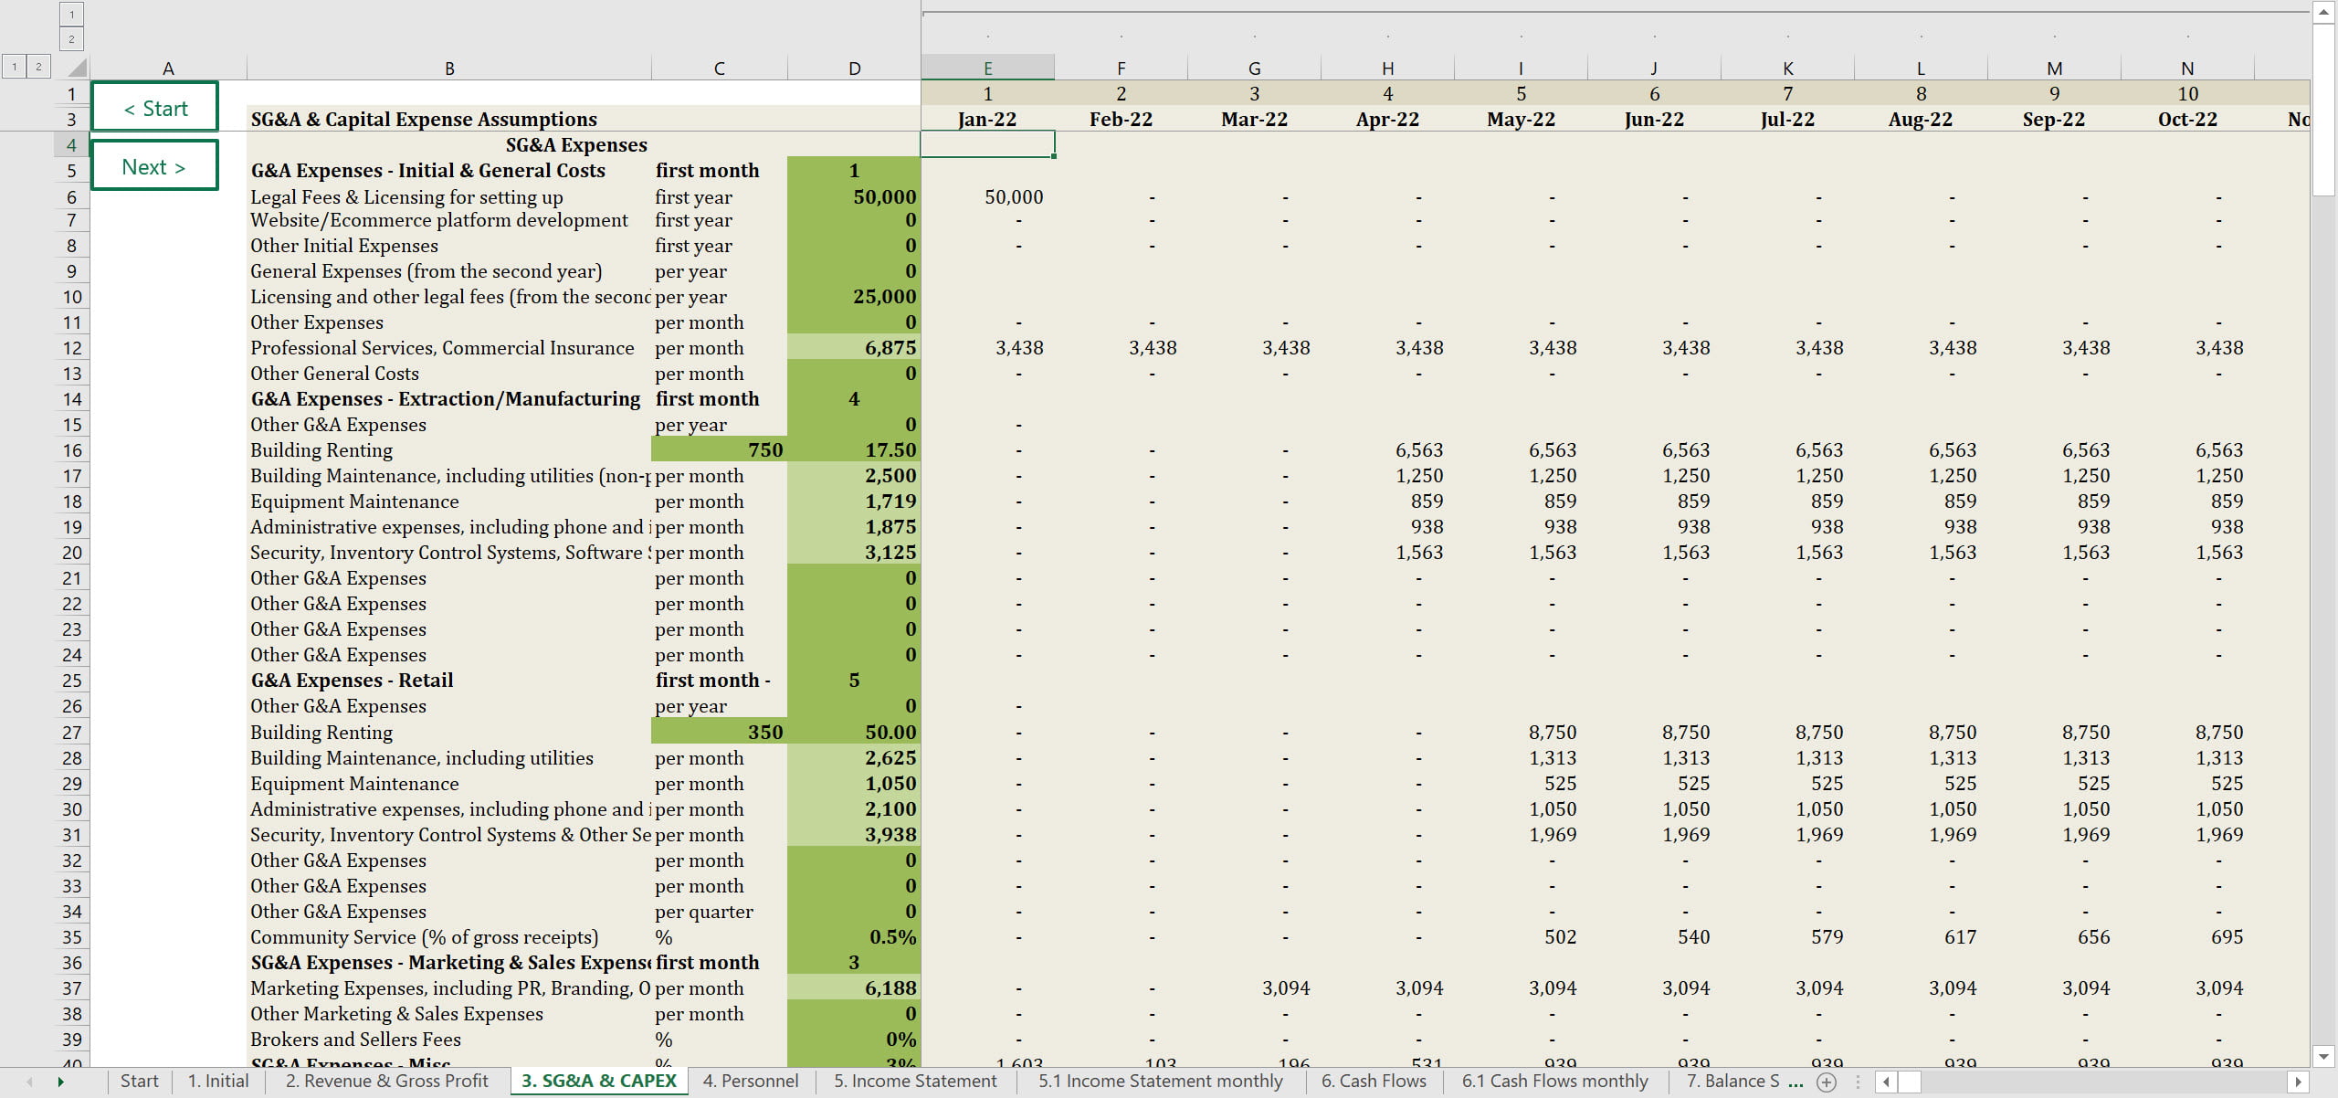
Task: Click the 'Next >' navigation button
Action: click(x=154, y=166)
